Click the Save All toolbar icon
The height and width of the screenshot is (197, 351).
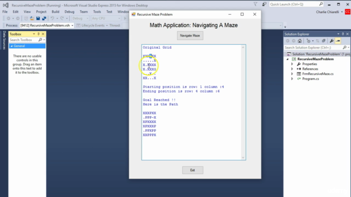coord(44,18)
